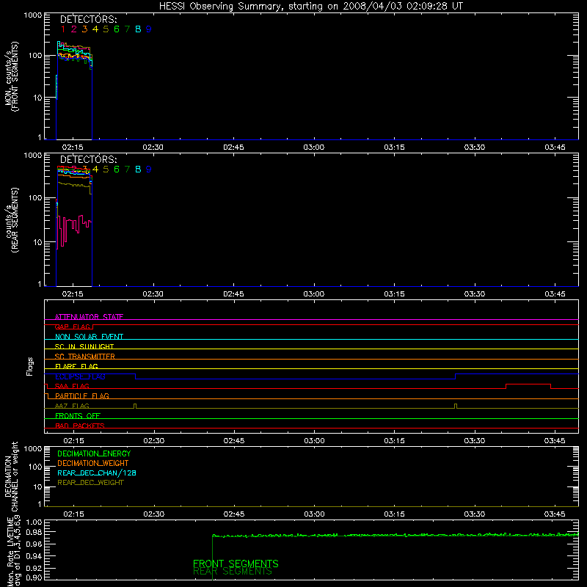Click the FRONTS OFF flag label
Screen dimensions: 587x587
point(78,416)
